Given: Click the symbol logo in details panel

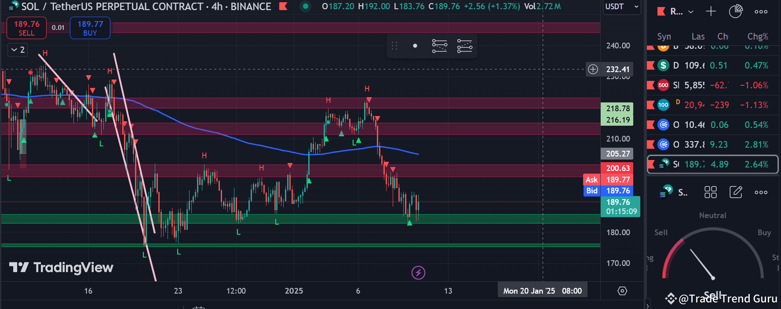Looking at the screenshot, I should pos(666,192).
